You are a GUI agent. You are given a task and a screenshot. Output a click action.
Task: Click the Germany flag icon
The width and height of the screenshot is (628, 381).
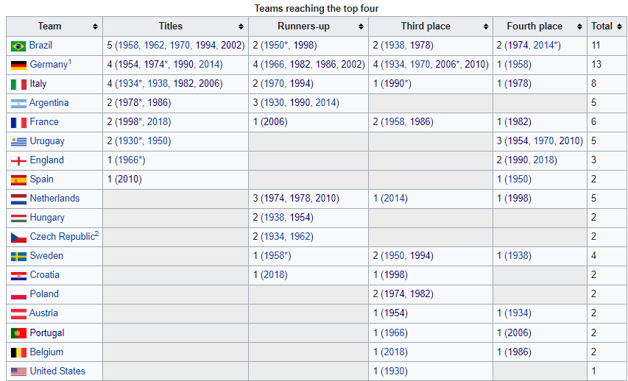[x=18, y=65]
